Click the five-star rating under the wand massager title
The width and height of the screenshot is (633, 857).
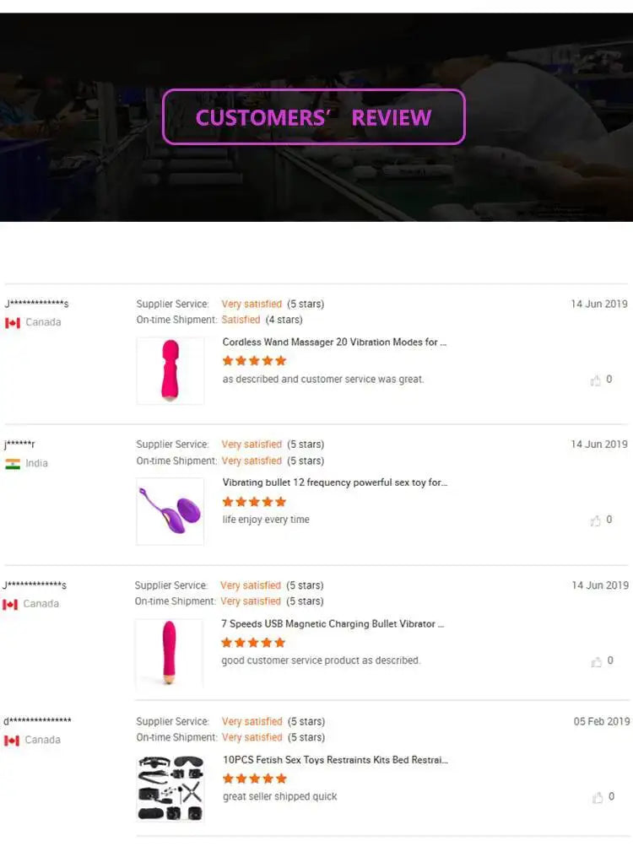coord(252,360)
